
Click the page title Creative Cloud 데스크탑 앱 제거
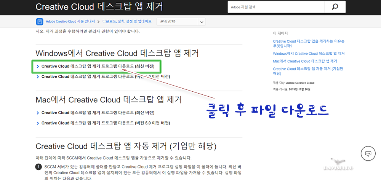[99, 7]
